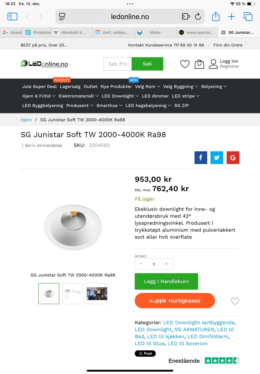Screen dimensions: 260x374
Task: Share product on Facebook
Action: click(x=201, y=158)
